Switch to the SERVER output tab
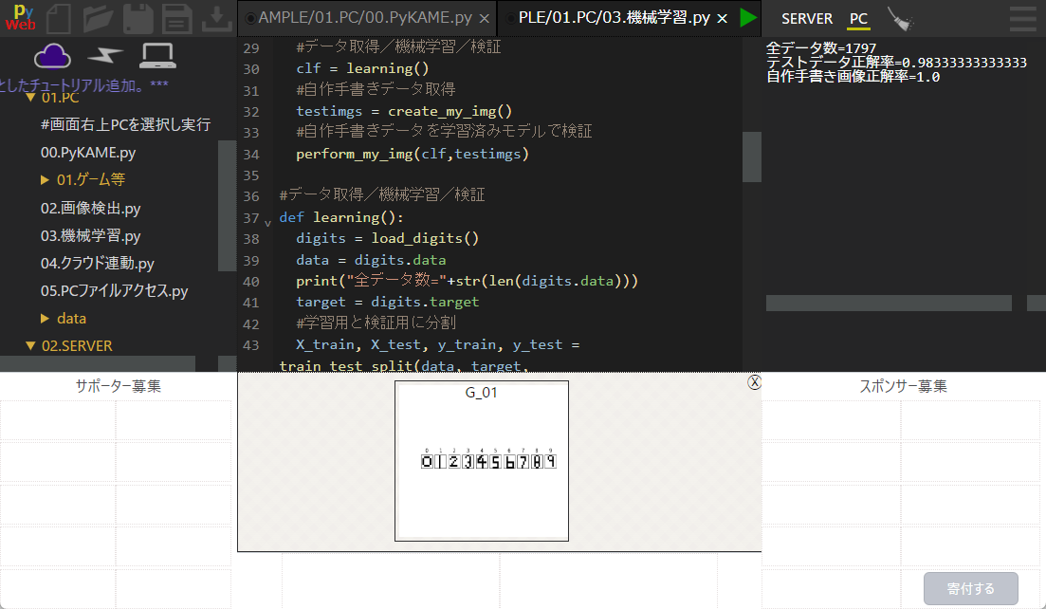The width and height of the screenshot is (1046, 609). click(x=807, y=18)
